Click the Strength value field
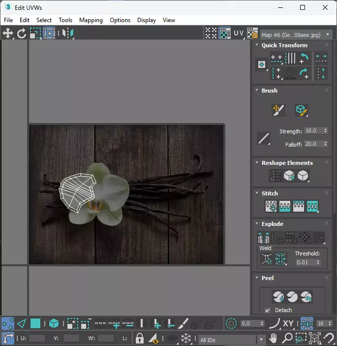 tap(313, 130)
